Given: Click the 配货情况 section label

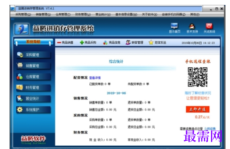Looking at the screenshot, I should click(x=80, y=78).
